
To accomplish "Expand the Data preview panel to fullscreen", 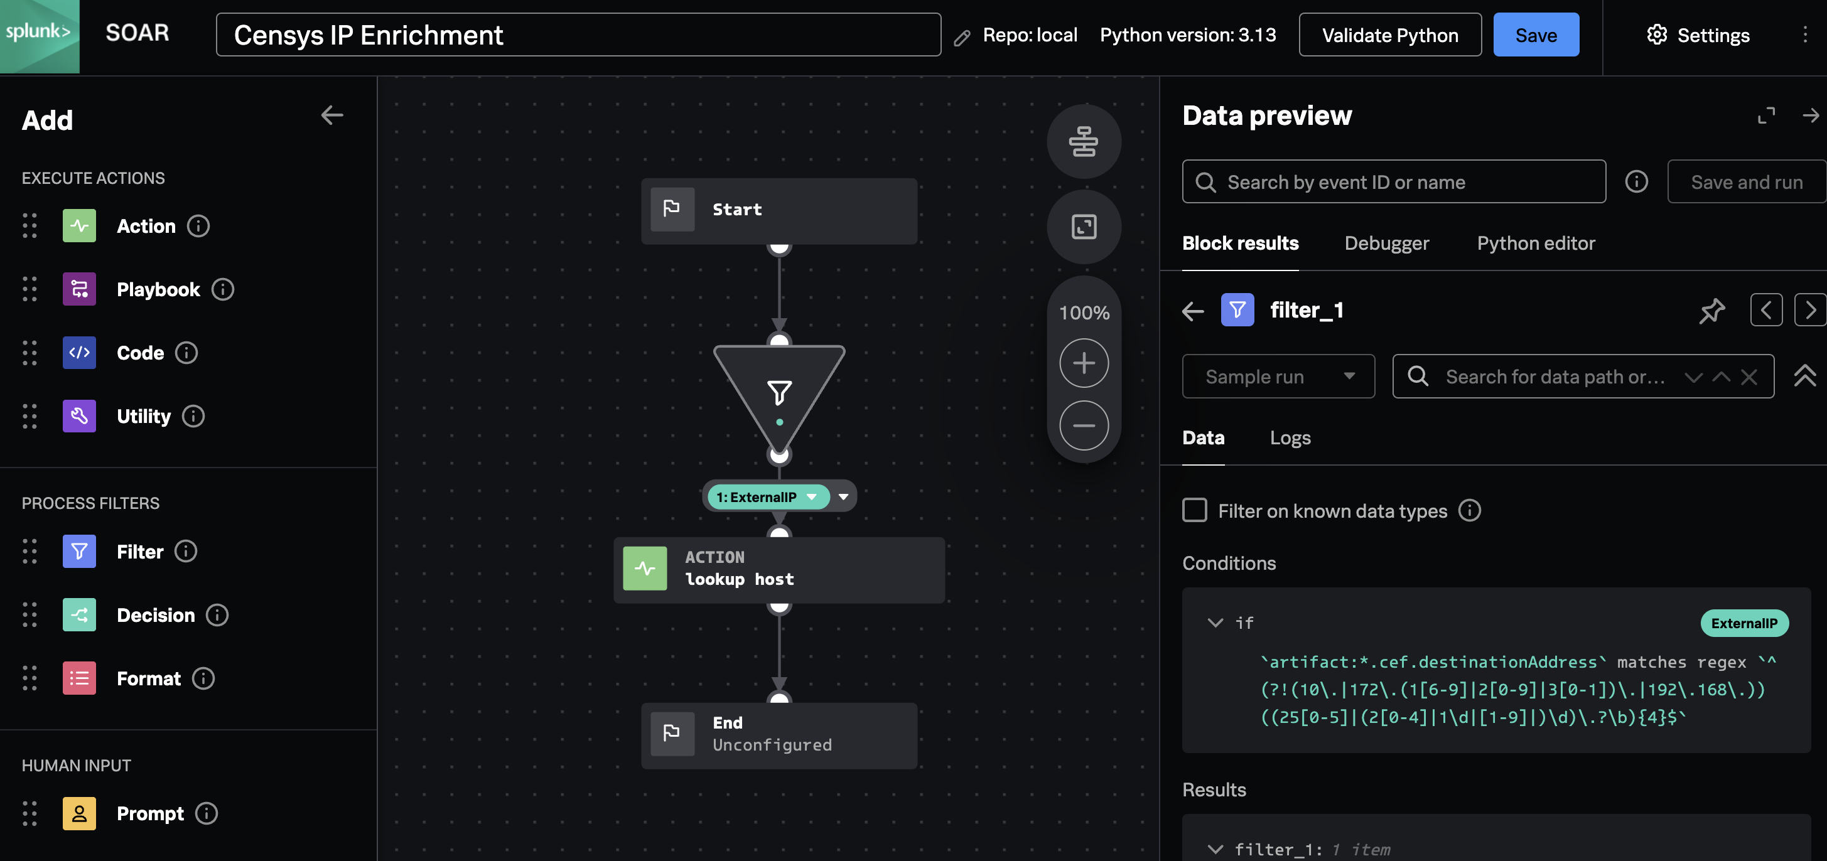I will [x=1766, y=115].
